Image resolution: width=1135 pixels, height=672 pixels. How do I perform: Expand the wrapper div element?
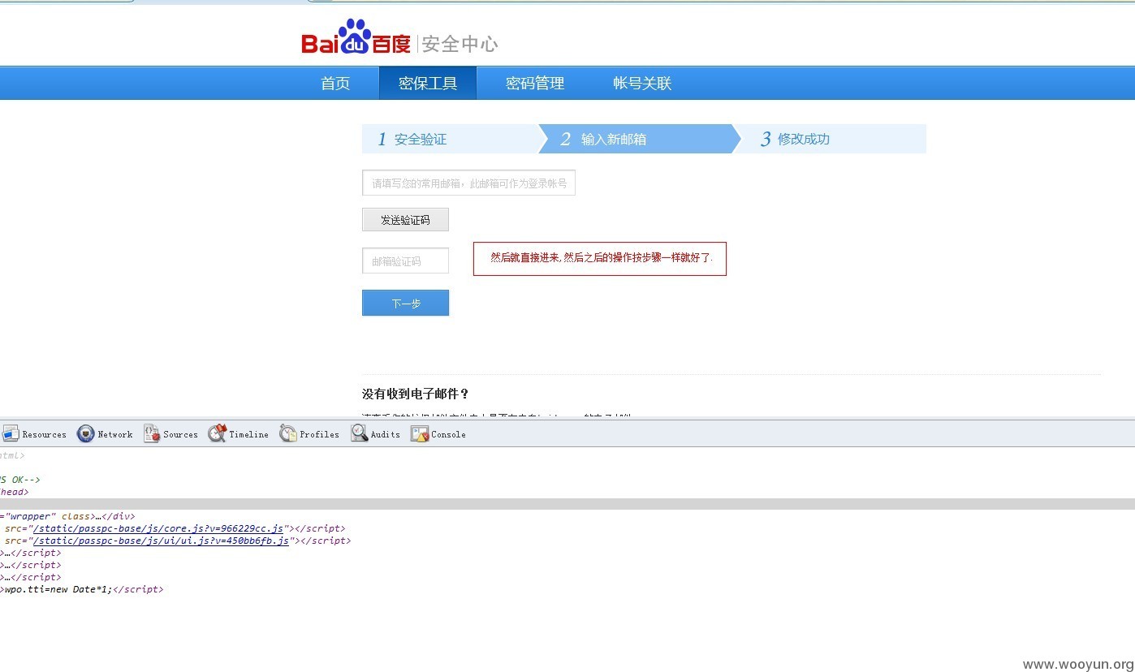(68, 516)
